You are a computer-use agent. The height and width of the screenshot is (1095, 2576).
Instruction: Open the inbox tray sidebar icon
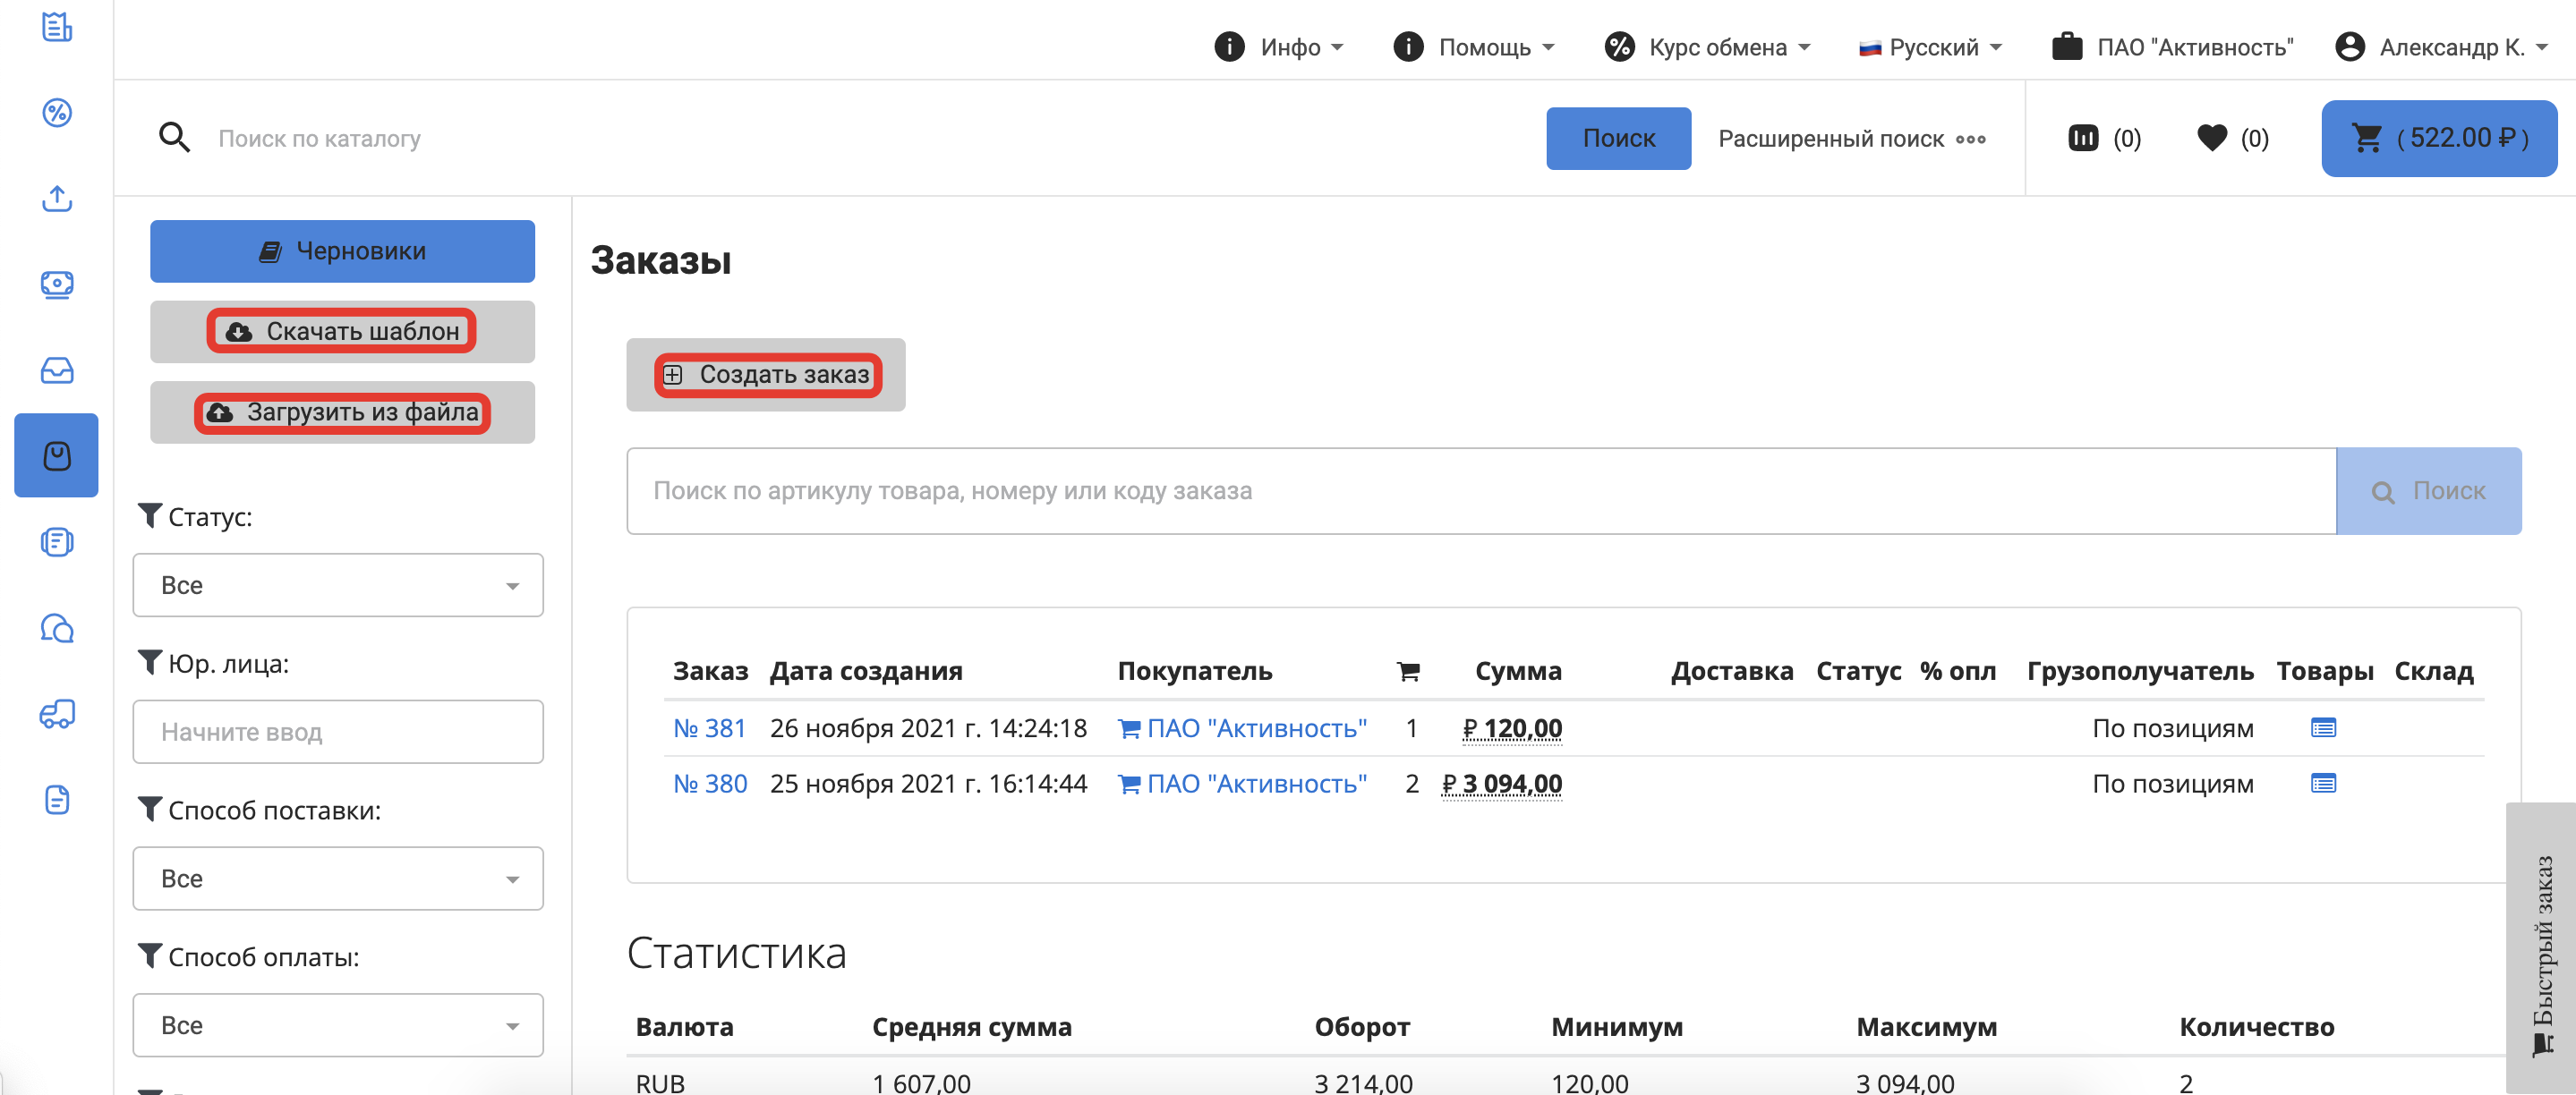[57, 370]
